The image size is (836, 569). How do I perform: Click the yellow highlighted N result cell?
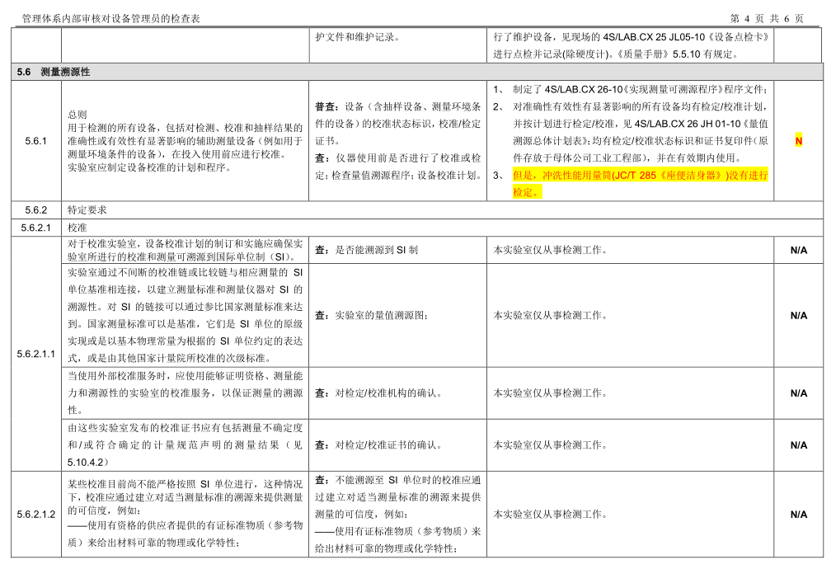[x=798, y=141]
